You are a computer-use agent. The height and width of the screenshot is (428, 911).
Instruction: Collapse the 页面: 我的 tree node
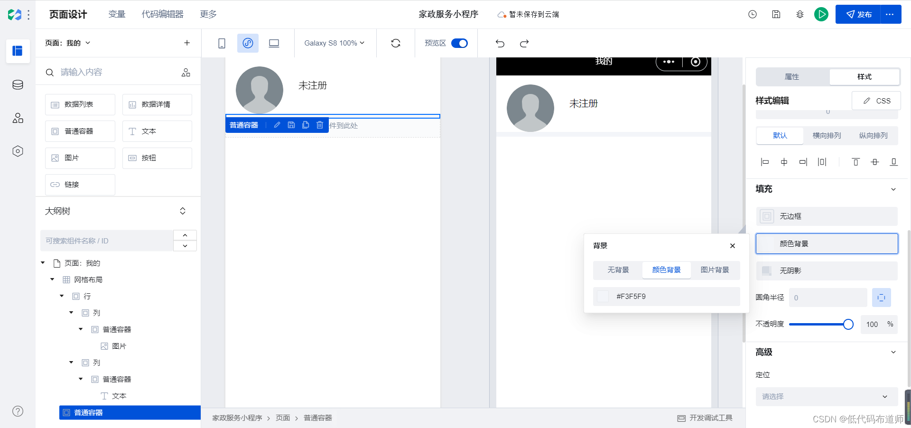(x=43, y=263)
